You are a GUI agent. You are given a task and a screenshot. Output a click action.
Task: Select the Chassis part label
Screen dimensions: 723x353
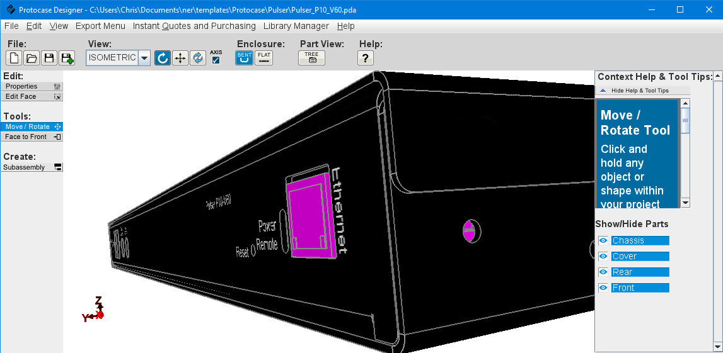[640, 241]
